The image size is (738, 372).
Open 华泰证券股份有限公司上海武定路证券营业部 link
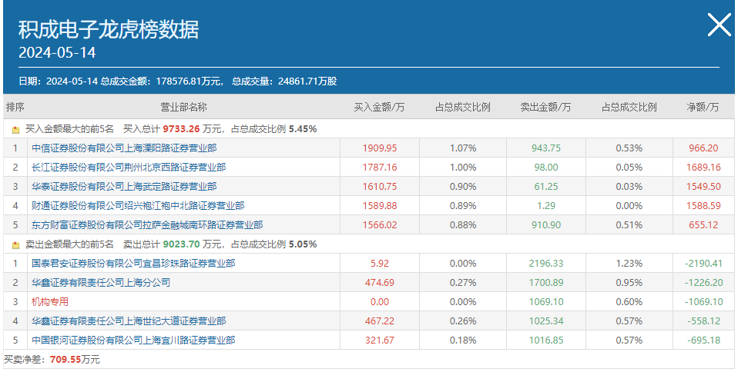124,187
